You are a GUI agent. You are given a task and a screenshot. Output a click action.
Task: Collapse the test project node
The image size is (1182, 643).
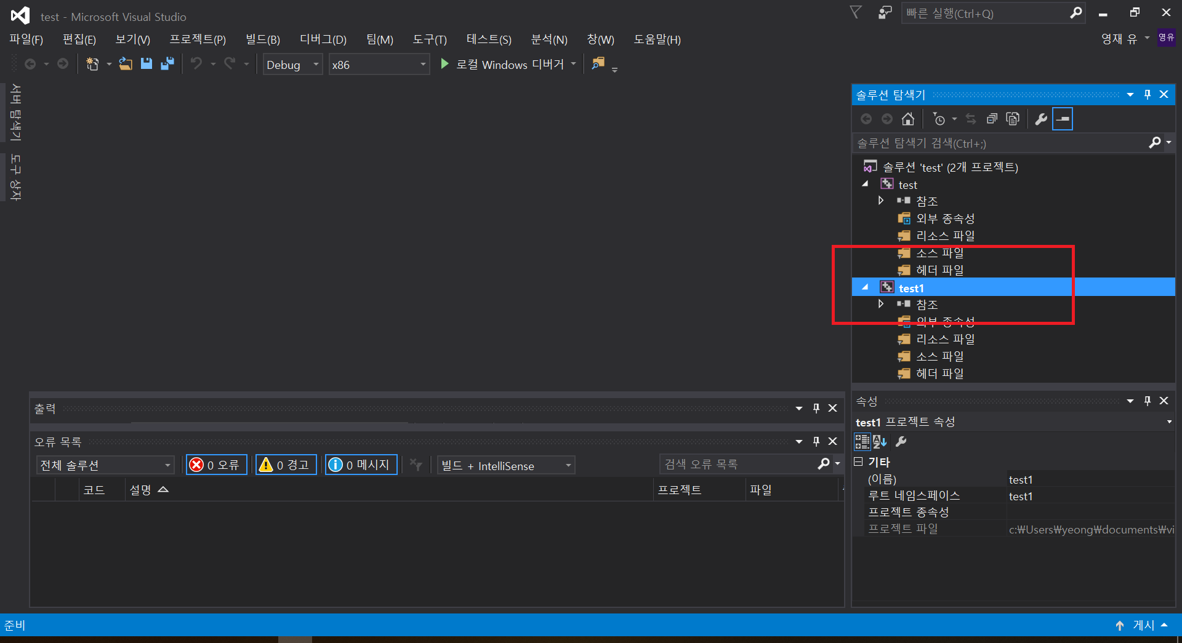tap(865, 184)
